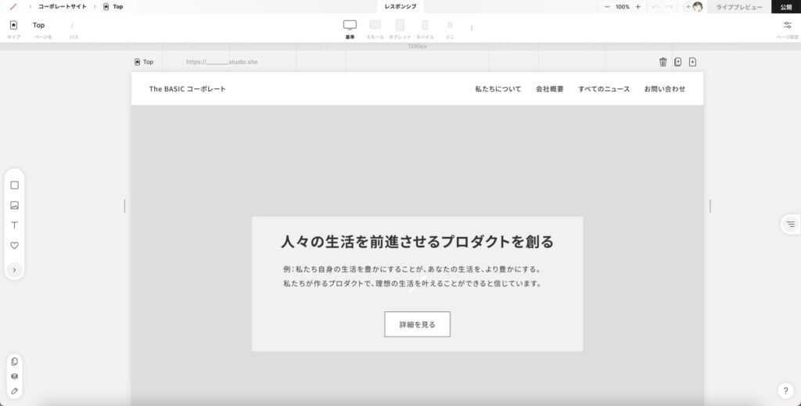The height and width of the screenshot is (406, 801).
Task: Delete the page with the trash icon
Action: 663,62
